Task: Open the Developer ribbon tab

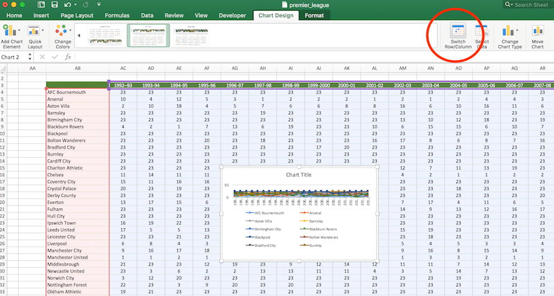Action: pos(232,15)
